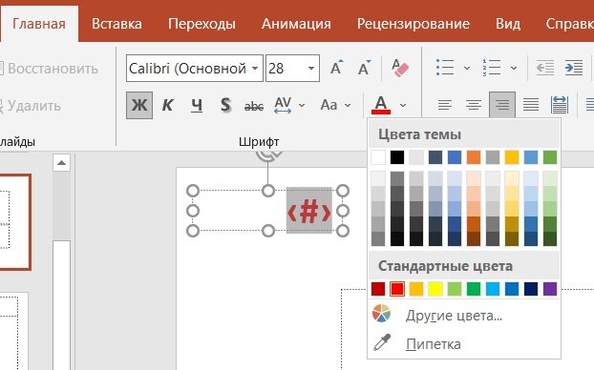This screenshot has height=370, width=594.
Task: Align text right
Action: click(x=502, y=105)
